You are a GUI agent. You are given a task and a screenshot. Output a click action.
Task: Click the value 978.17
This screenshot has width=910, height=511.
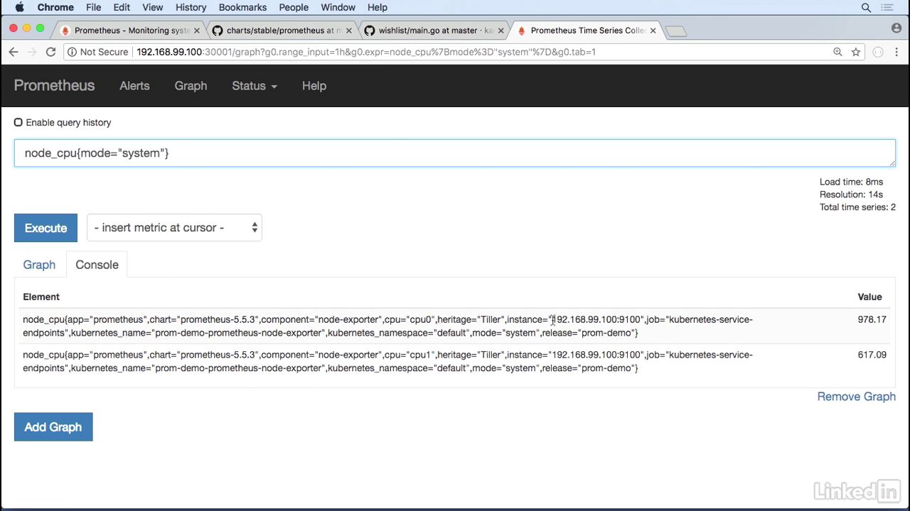click(872, 319)
